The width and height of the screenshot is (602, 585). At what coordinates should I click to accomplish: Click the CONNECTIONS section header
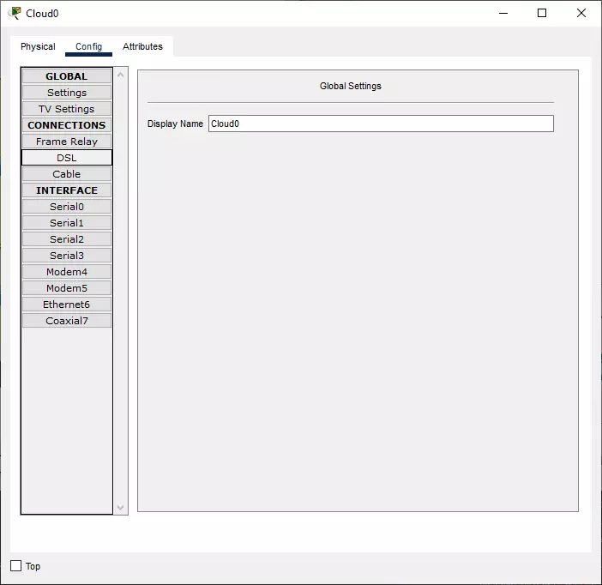tap(67, 125)
